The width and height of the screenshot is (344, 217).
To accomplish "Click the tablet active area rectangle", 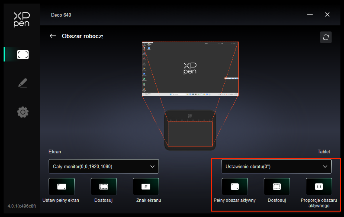I will click(190, 134).
